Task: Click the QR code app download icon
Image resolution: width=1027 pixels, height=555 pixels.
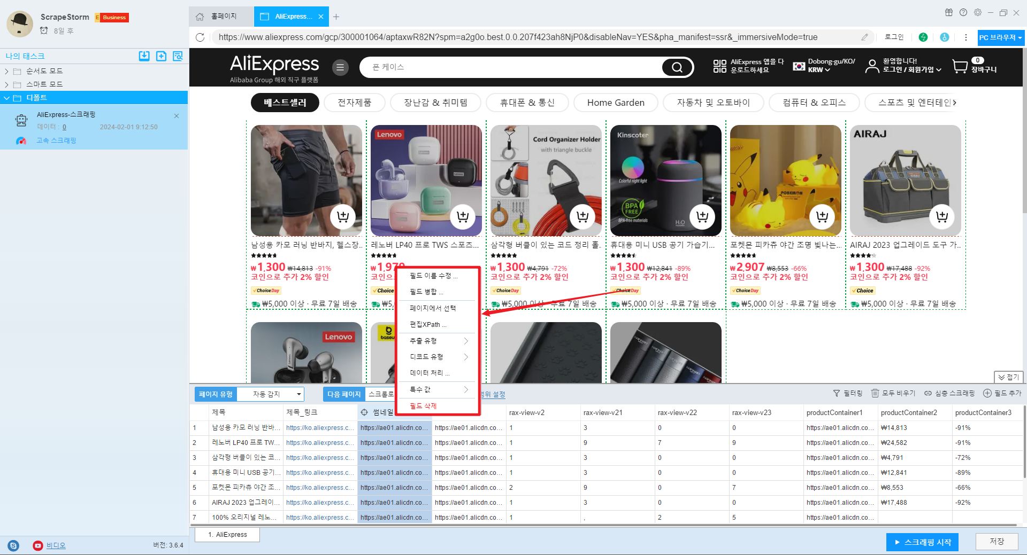Action: (720, 66)
